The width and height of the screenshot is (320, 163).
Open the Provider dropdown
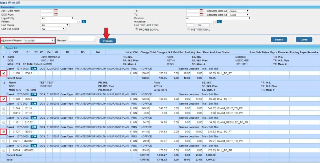tap(218, 18)
